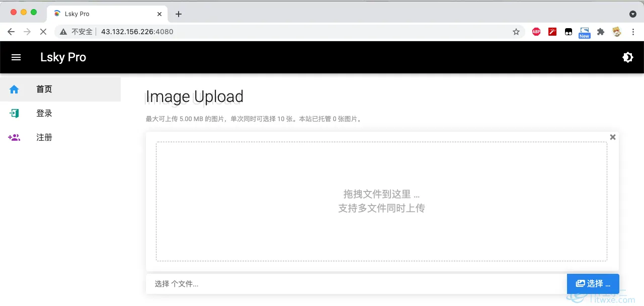The height and width of the screenshot is (306, 644).
Task: Click the drag-and-drop upload area
Action: 381,201
